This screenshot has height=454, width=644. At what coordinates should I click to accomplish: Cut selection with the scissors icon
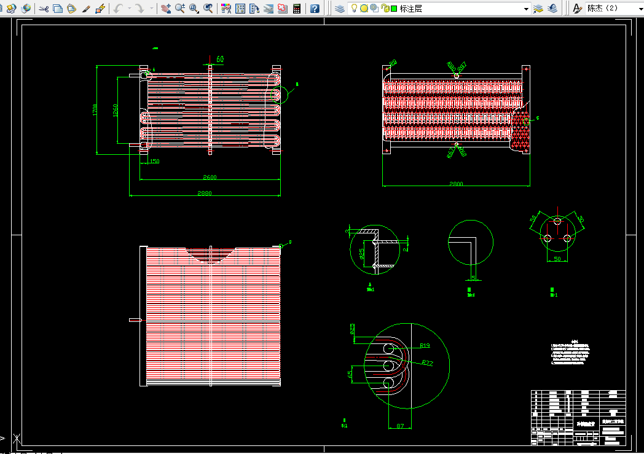click(x=44, y=8)
